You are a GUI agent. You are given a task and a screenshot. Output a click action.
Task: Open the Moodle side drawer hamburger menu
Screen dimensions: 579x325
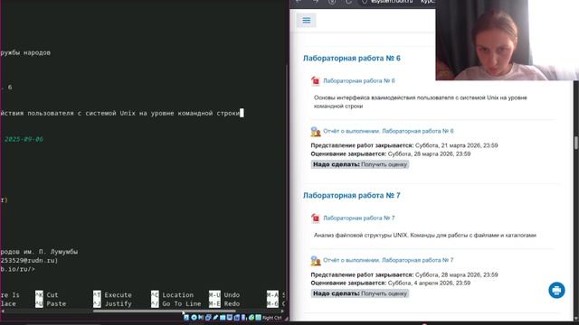pos(306,20)
